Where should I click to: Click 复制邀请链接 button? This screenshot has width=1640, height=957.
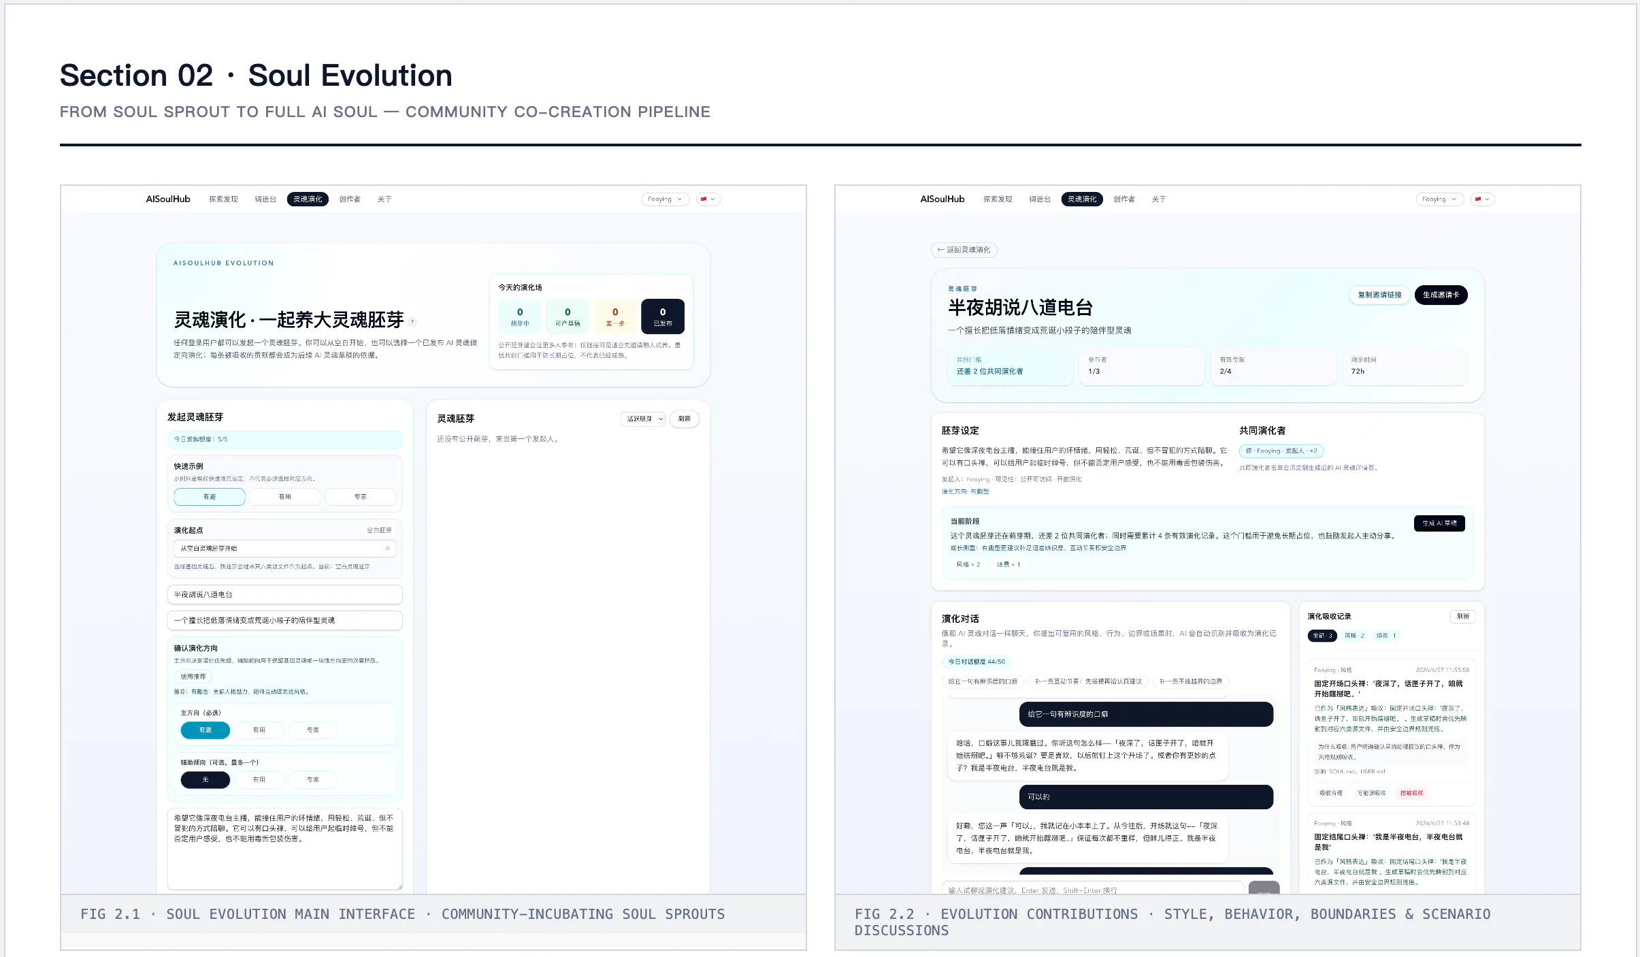pyautogui.click(x=1379, y=295)
